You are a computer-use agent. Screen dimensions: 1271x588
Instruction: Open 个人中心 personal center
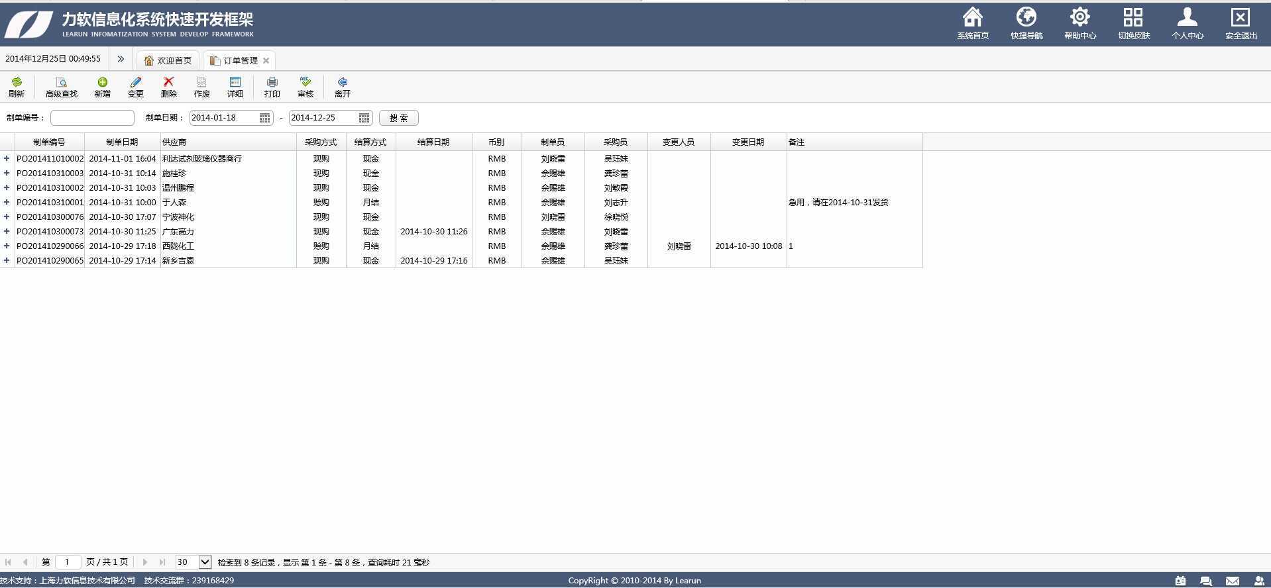pos(1188,24)
